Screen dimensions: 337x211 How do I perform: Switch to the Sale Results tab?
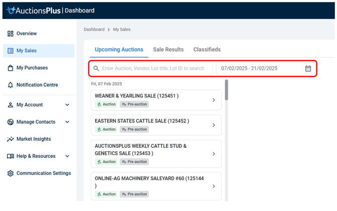tap(168, 50)
